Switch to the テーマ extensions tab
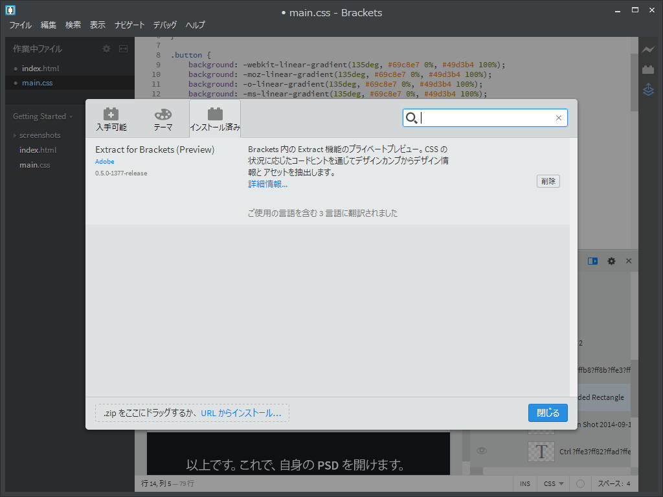This screenshot has height=497, width=663. coord(163,118)
